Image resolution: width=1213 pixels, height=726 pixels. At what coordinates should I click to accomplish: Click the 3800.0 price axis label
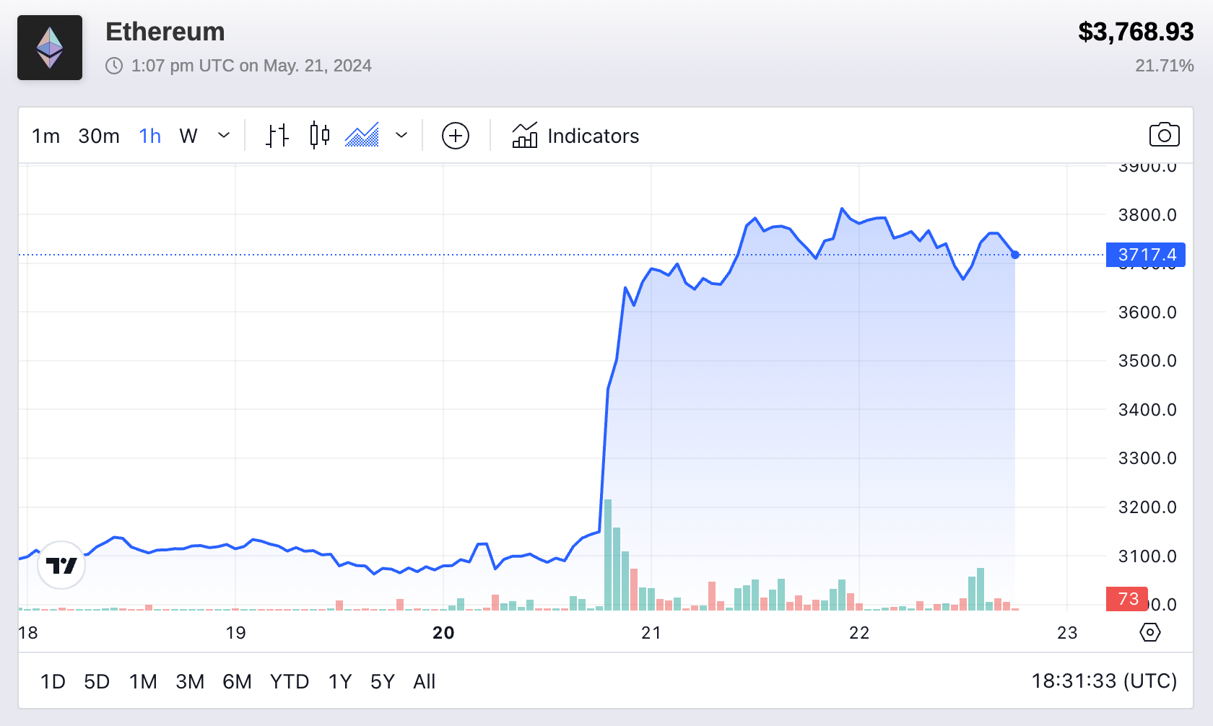click(1147, 215)
